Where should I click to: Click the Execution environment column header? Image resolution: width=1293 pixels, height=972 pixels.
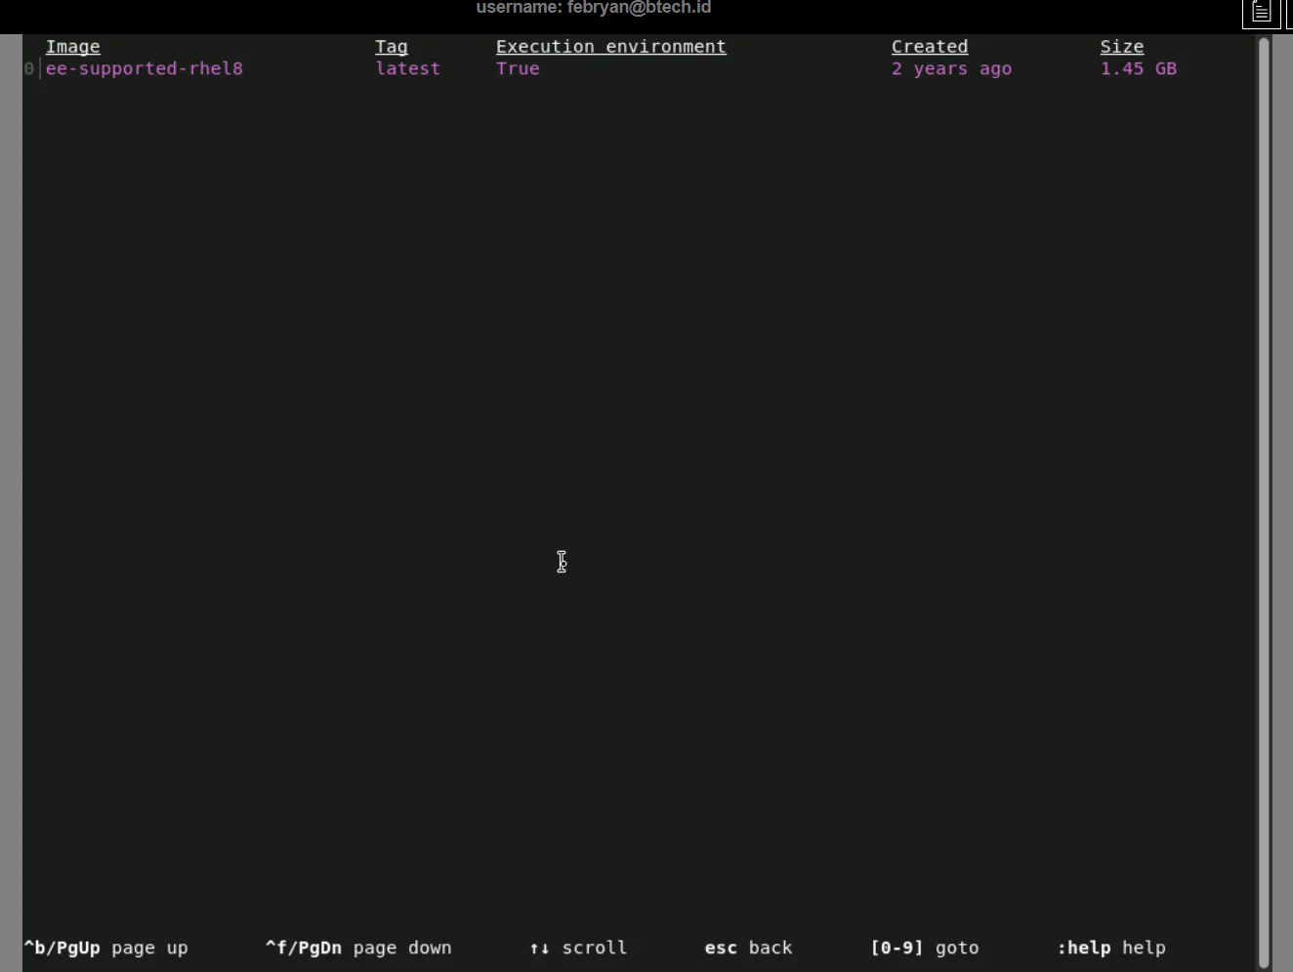(610, 47)
